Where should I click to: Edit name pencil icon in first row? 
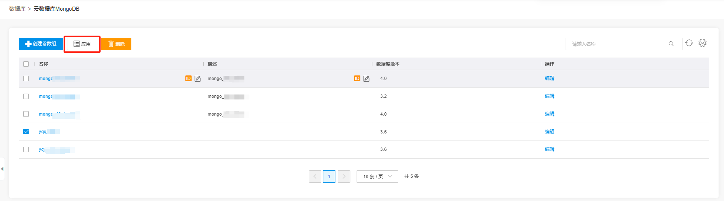[198, 79]
